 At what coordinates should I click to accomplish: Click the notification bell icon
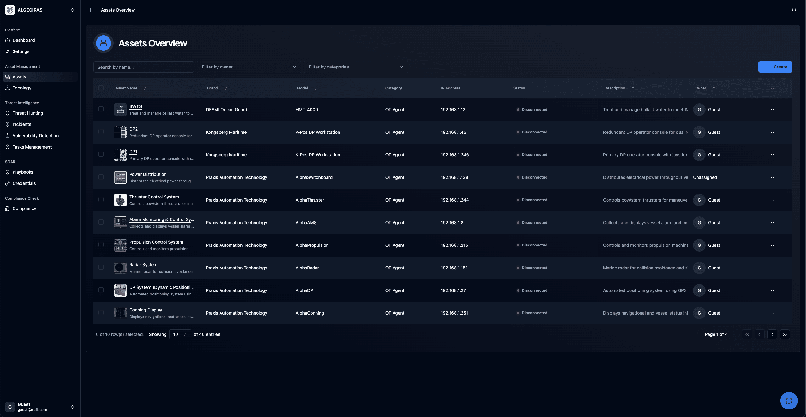point(794,10)
